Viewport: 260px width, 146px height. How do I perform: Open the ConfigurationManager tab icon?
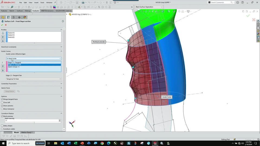tap(14, 17)
